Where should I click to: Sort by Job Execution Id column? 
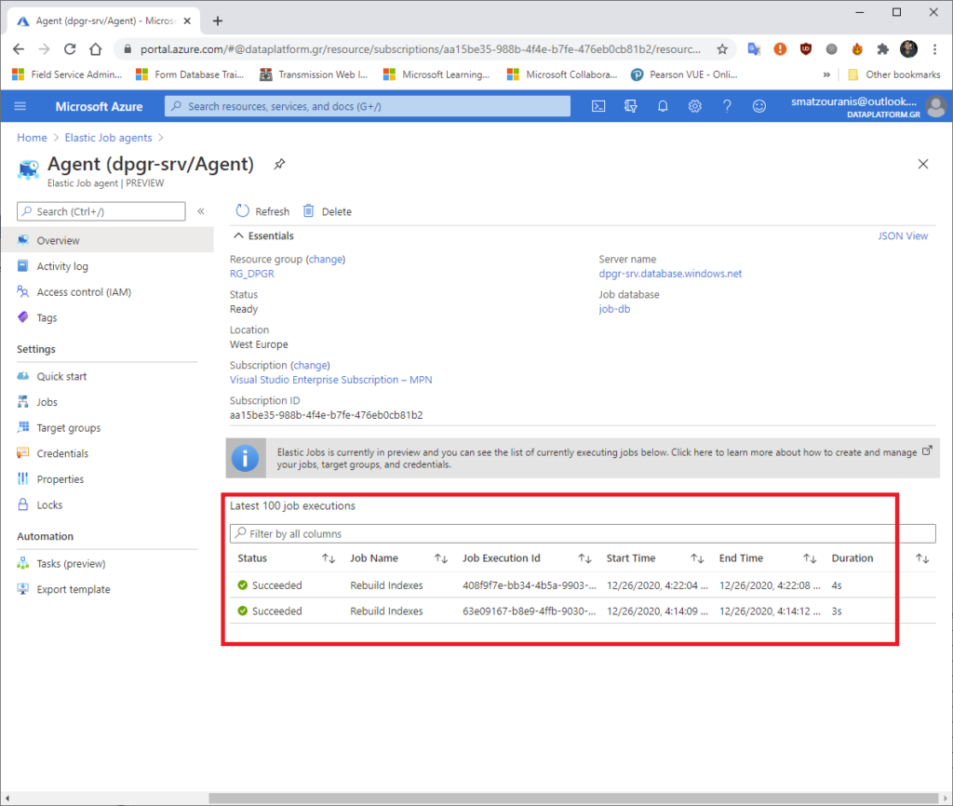click(584, 558)
